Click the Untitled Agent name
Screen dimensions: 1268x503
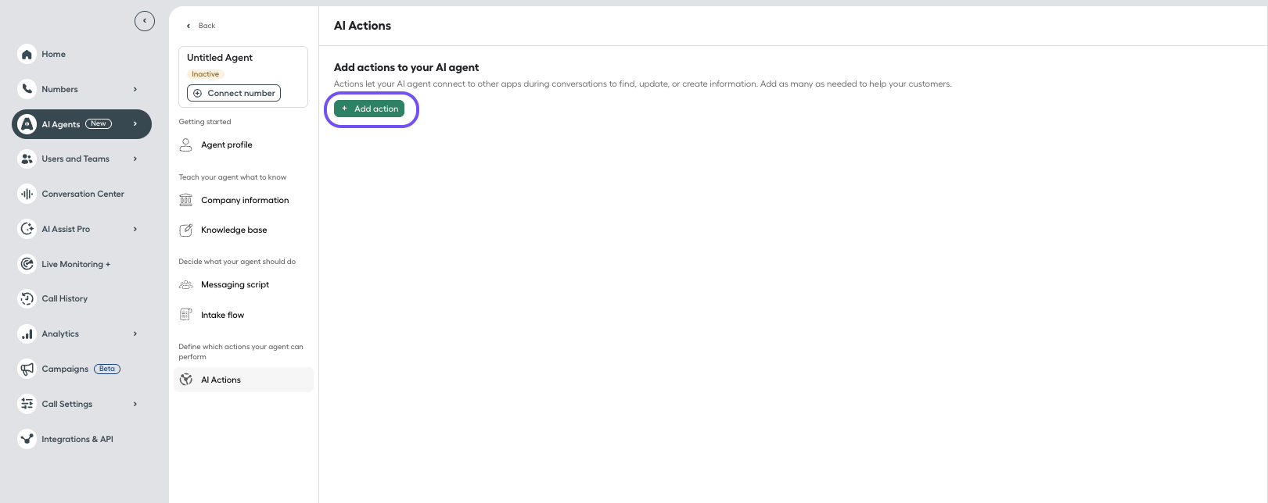pos(220,58)
